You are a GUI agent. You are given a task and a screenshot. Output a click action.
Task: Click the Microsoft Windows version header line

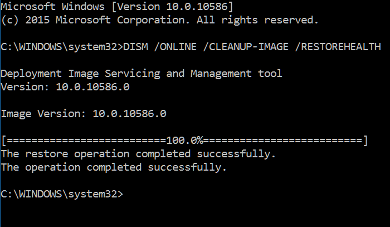point(117,7)
